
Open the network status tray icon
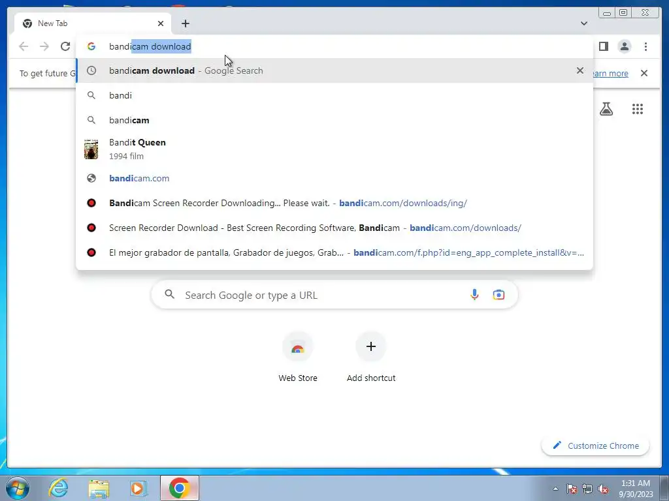tap(587, 489)
